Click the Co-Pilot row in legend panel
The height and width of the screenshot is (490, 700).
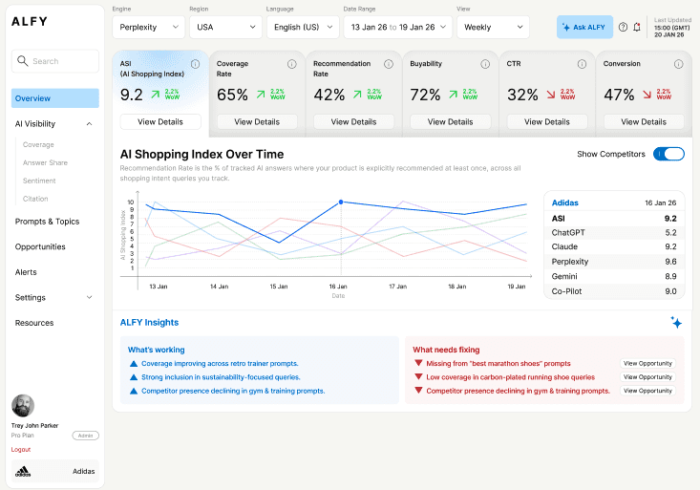(614, 291)
